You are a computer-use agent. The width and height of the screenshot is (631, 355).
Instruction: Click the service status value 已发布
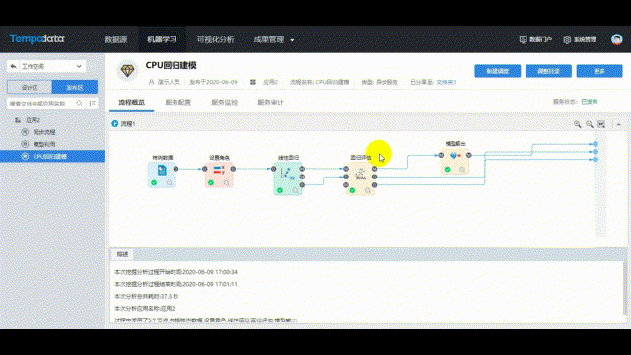(590, 102)
